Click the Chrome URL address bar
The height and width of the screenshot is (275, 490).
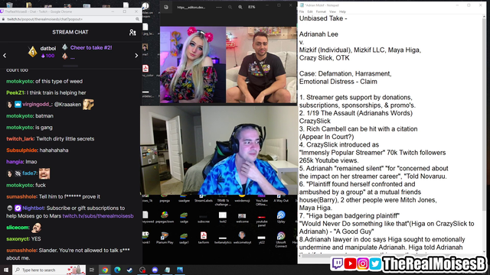coord(70,19)
